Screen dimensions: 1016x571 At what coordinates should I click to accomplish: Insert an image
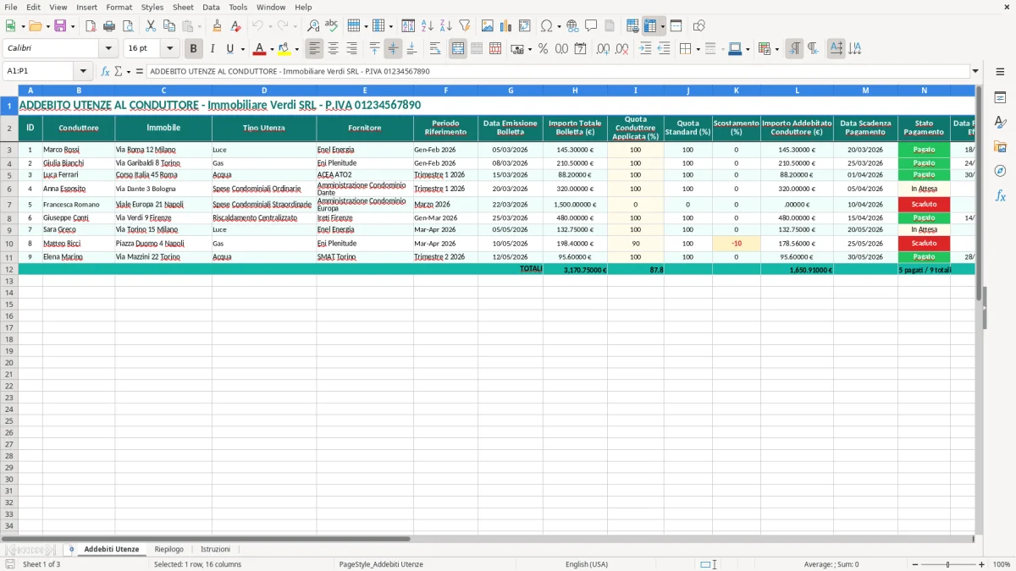488,26
